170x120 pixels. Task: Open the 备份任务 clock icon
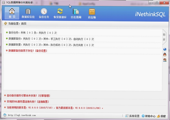pyautogui.click(x=44, y=13)
